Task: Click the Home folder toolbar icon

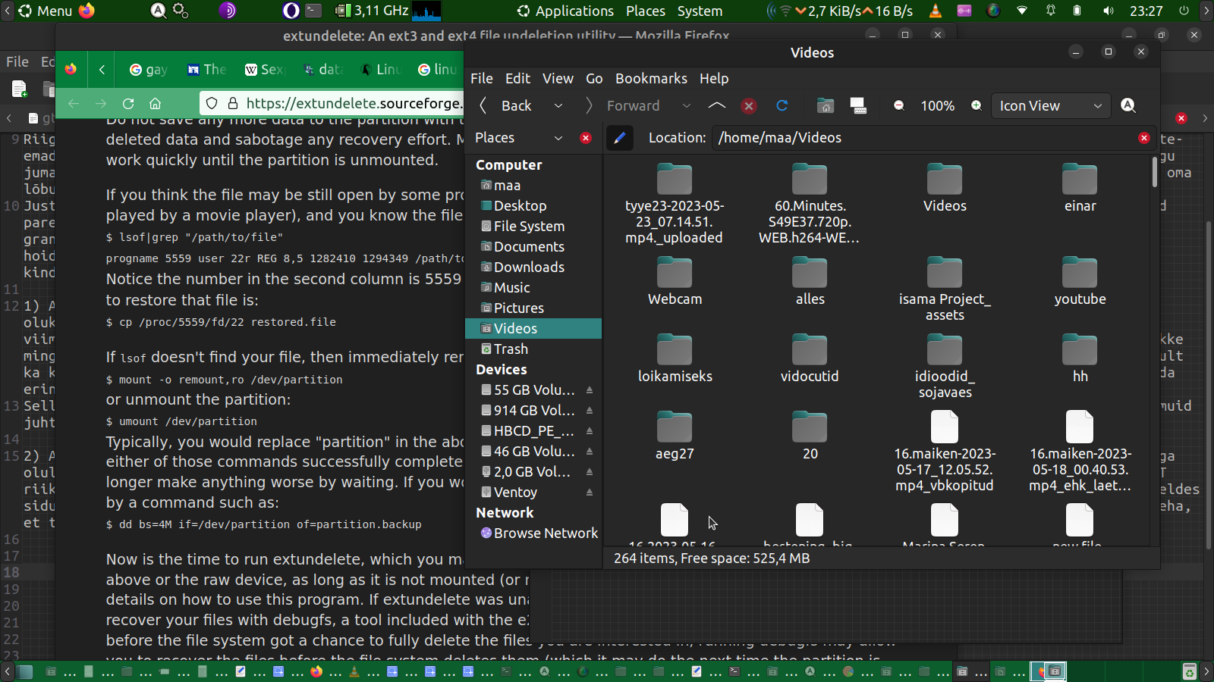Action: (826, 105)
